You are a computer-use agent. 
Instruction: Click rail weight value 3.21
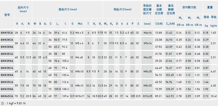click(x=213, y=57)
